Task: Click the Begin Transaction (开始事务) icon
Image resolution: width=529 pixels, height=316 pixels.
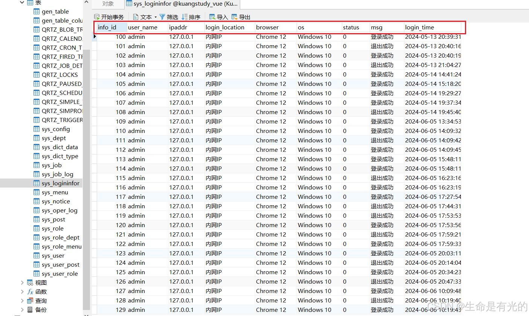Action: pyautogui.click(x=97, y=17)
